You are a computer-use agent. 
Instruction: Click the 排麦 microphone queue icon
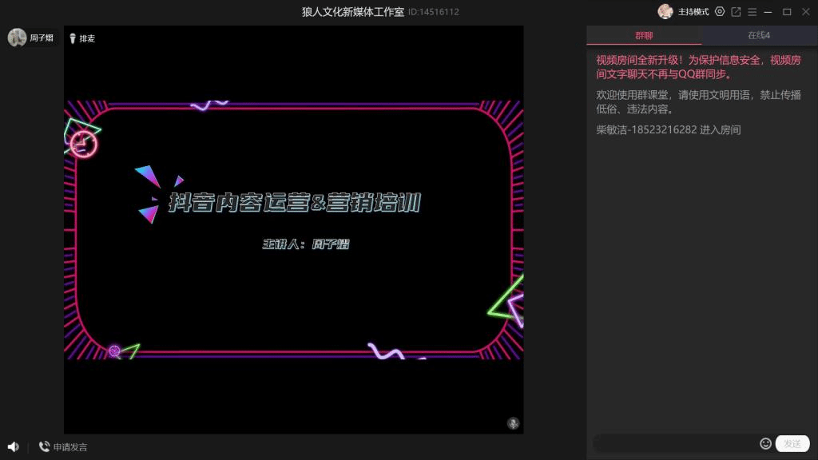[x=73, y=38]
